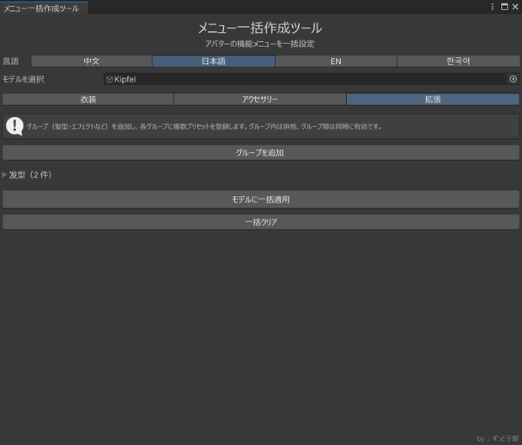Switch language to 日本語
Screen dimensions: 522x445
click(x=214, y=61)
